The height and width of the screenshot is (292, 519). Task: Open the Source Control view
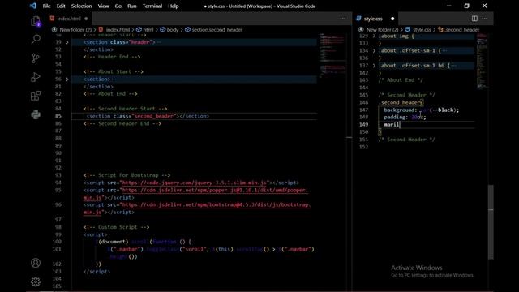[x=36, y=58]
